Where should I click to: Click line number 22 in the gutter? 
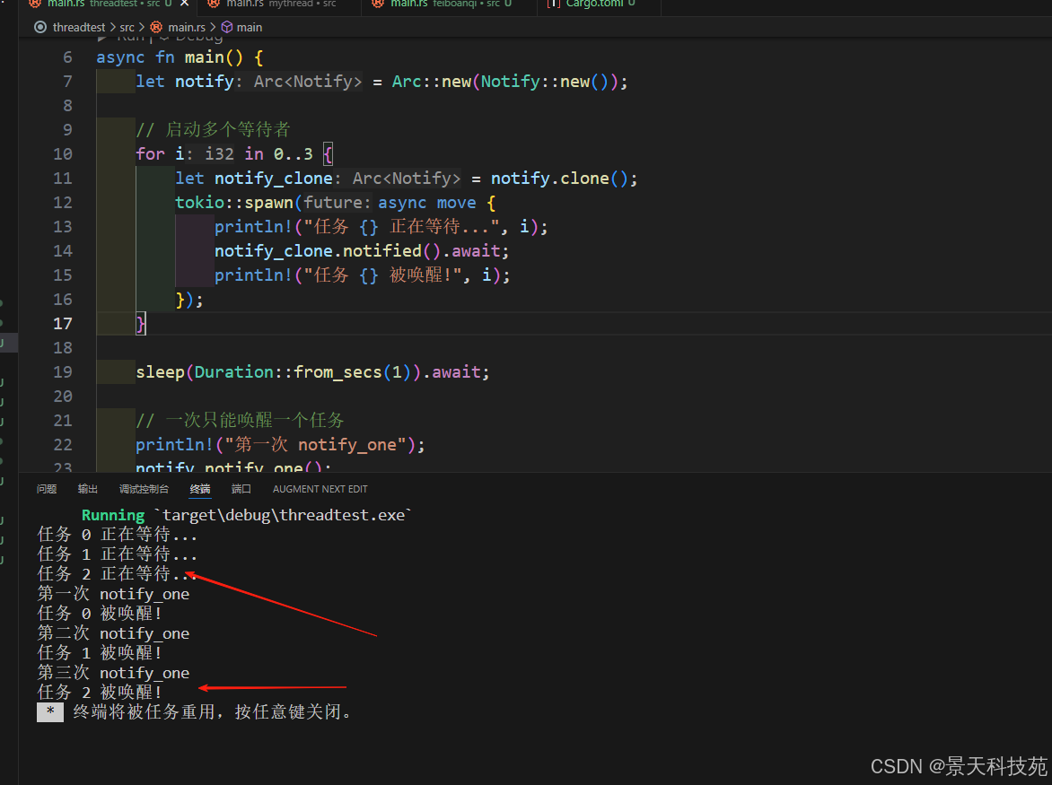point(63,445)
